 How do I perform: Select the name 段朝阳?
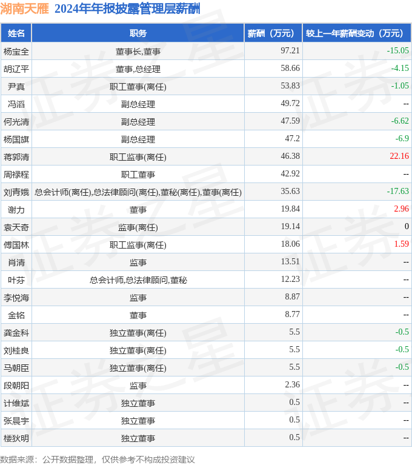click(16, 385)
